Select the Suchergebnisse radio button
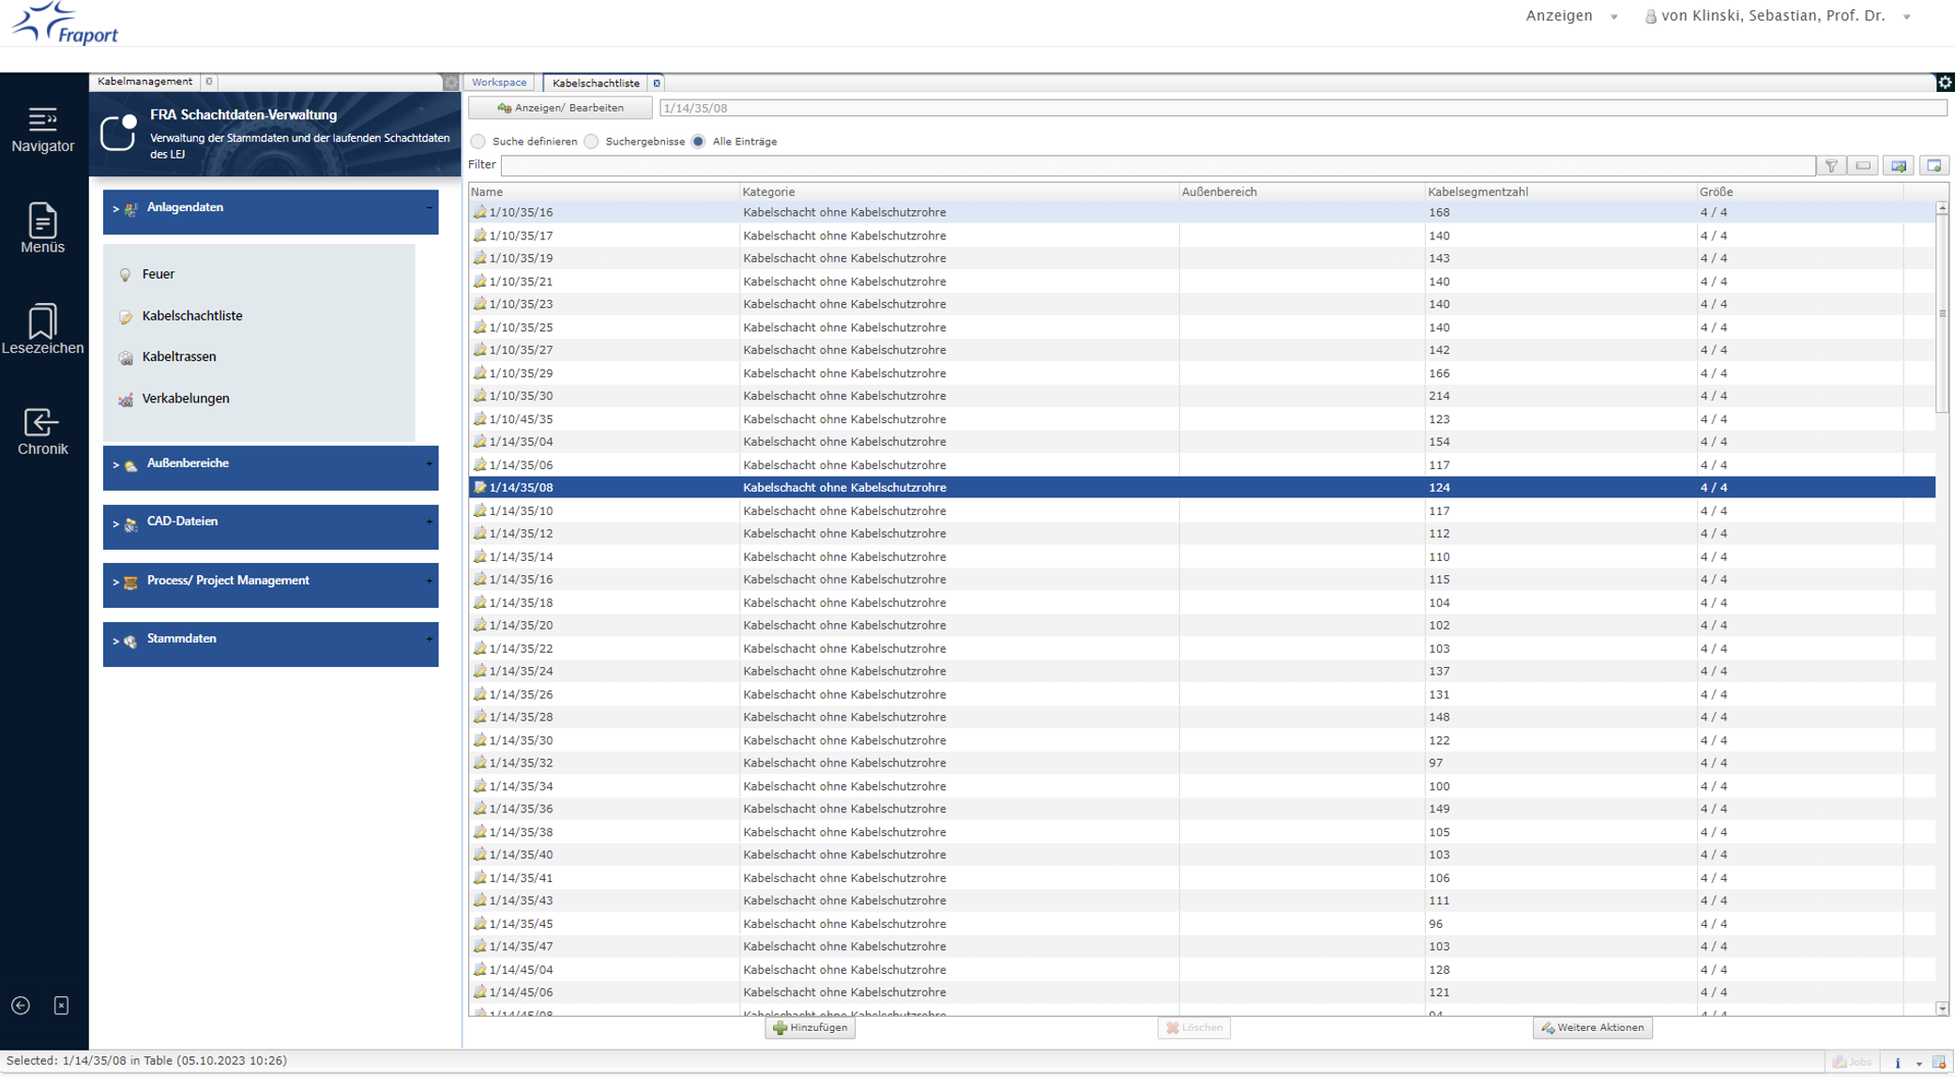The width and height of the screenshot is (1955, 1077). click(591, 141)
